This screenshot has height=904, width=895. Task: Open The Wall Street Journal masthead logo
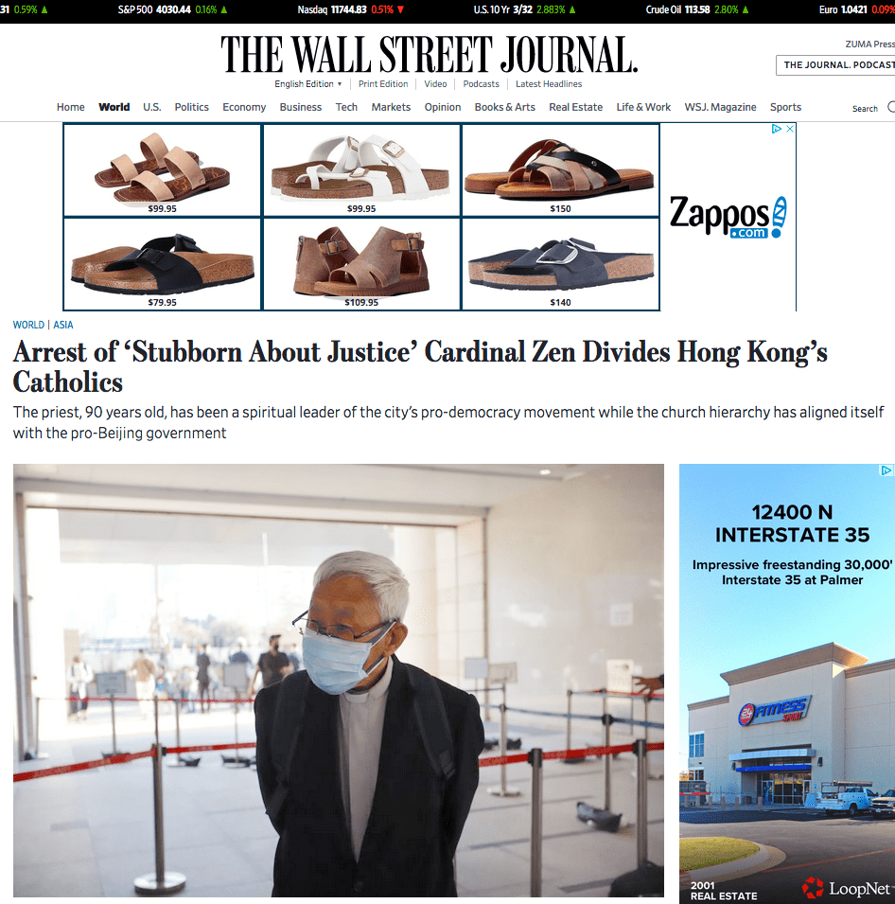point(430,55)
